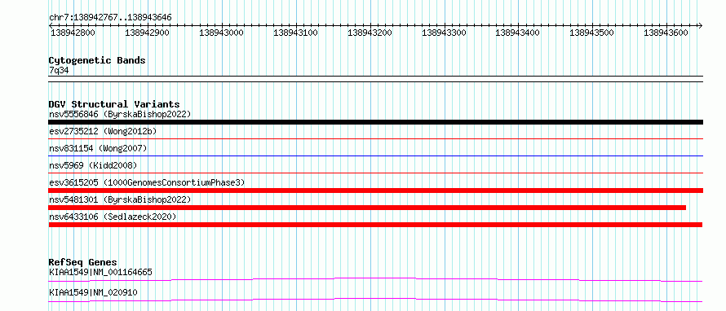Click the Cytogenetic Bands track title
Screen dimensions: 726x311
tap(97, 60)
